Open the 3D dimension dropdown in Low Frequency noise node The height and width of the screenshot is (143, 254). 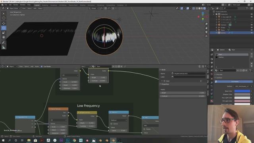tap(58, 120)
